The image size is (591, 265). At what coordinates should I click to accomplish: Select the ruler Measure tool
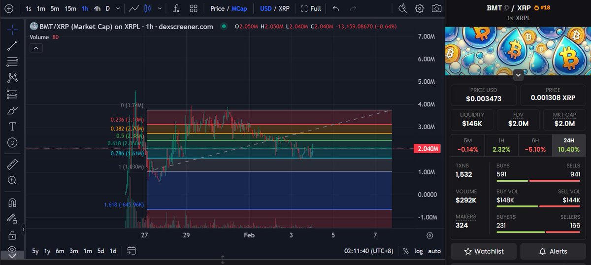coord(13,164)
